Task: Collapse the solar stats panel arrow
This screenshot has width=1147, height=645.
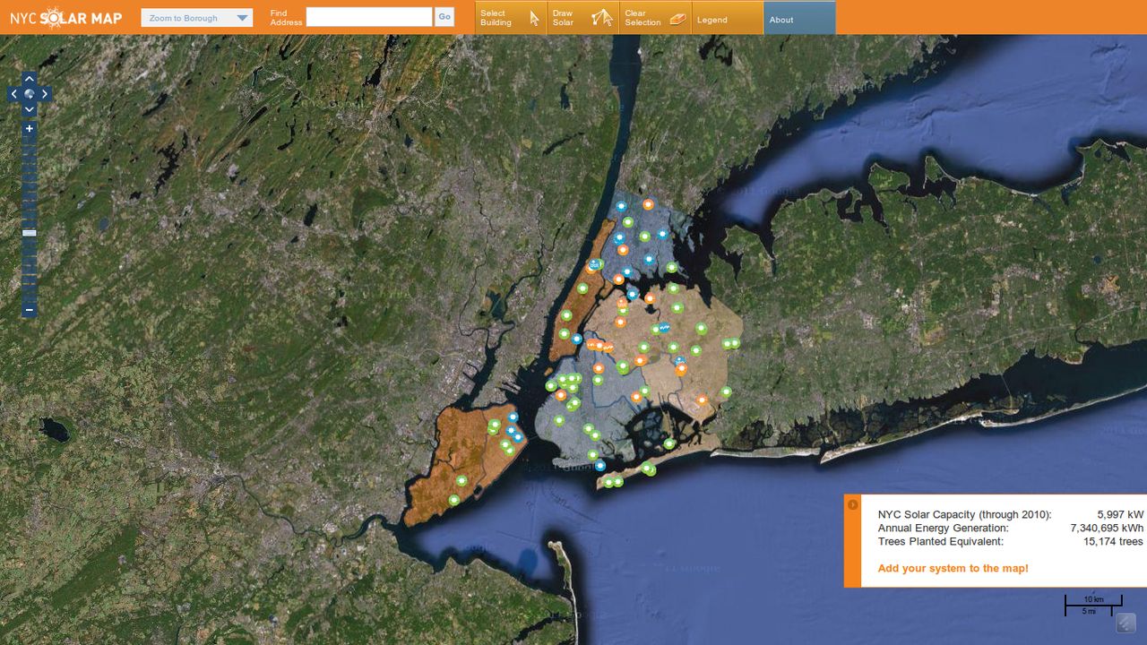Action: (852, 504)
